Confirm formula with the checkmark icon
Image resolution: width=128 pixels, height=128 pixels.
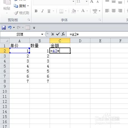[x=58, y=34]
